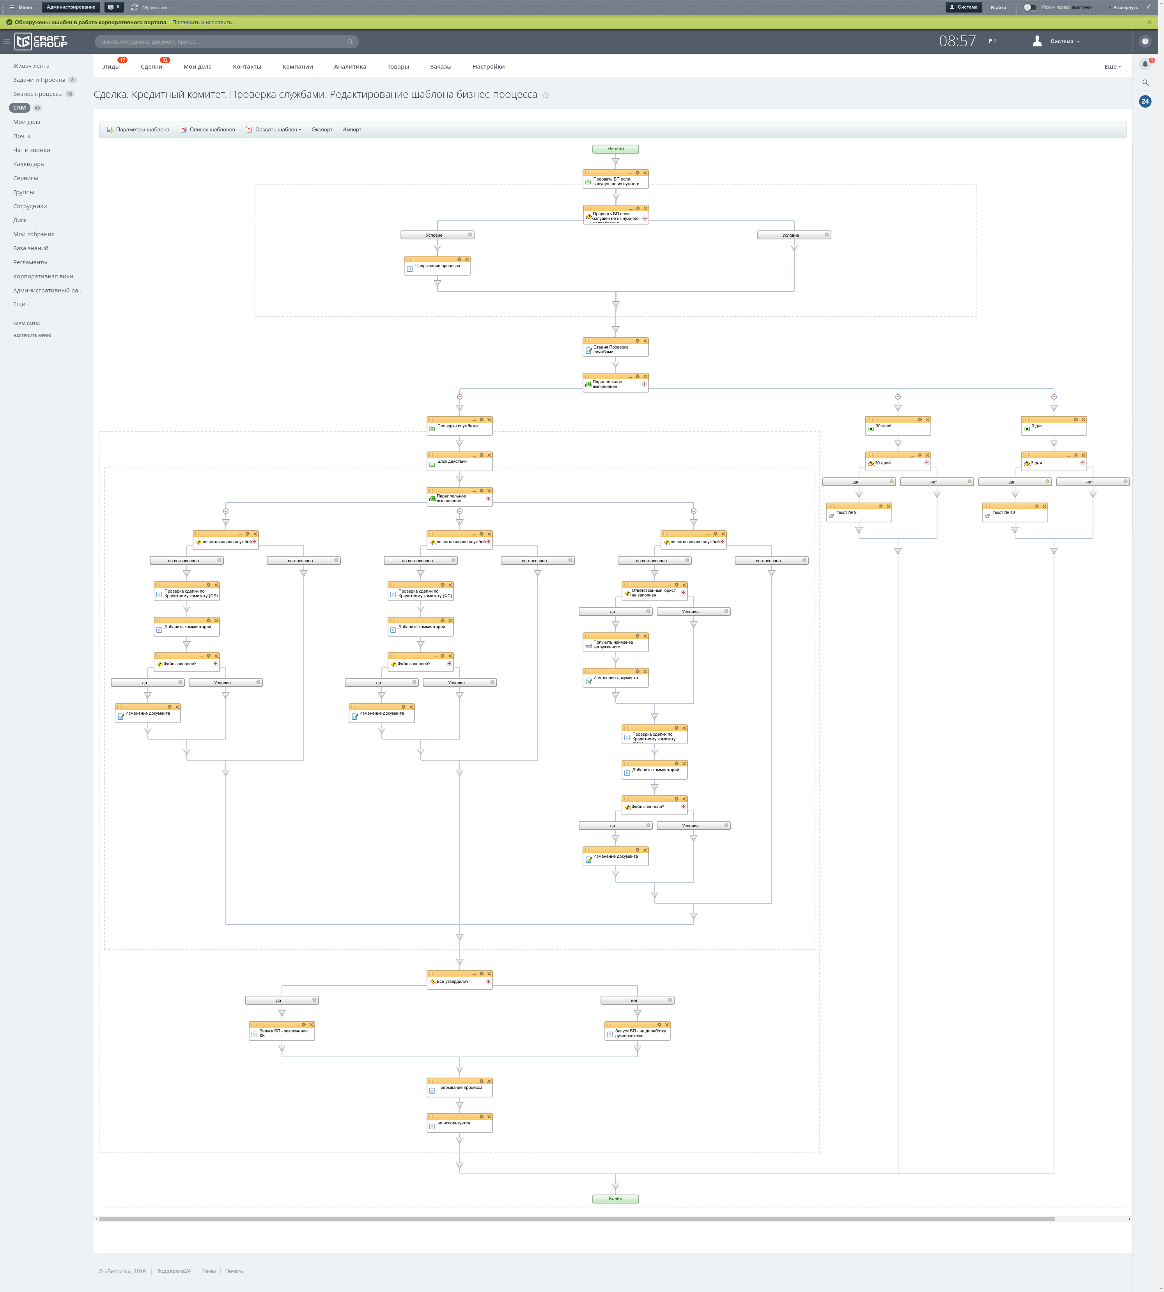Click the Bitrix24 round badge icon
This screenshot has height=1292, width=1164.
pyautogui.click(x=1145, y=101)
